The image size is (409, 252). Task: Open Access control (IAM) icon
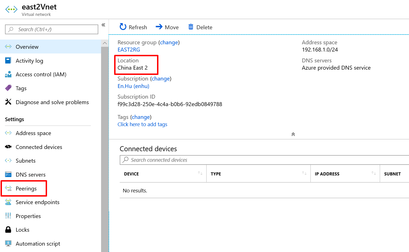click(8, 74)
